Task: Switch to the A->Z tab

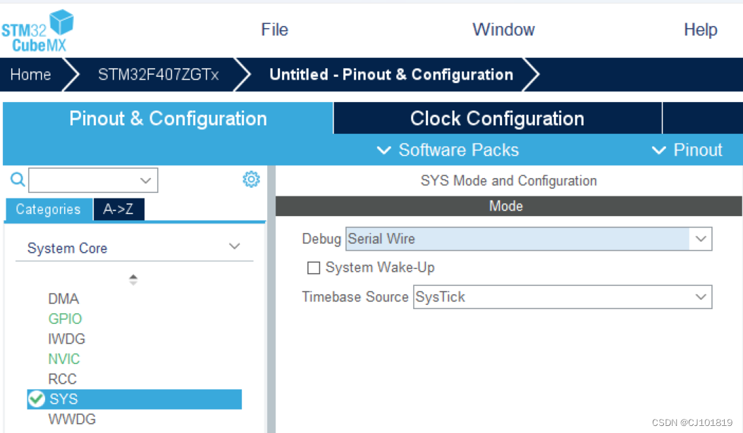Action: coord(118,209)
